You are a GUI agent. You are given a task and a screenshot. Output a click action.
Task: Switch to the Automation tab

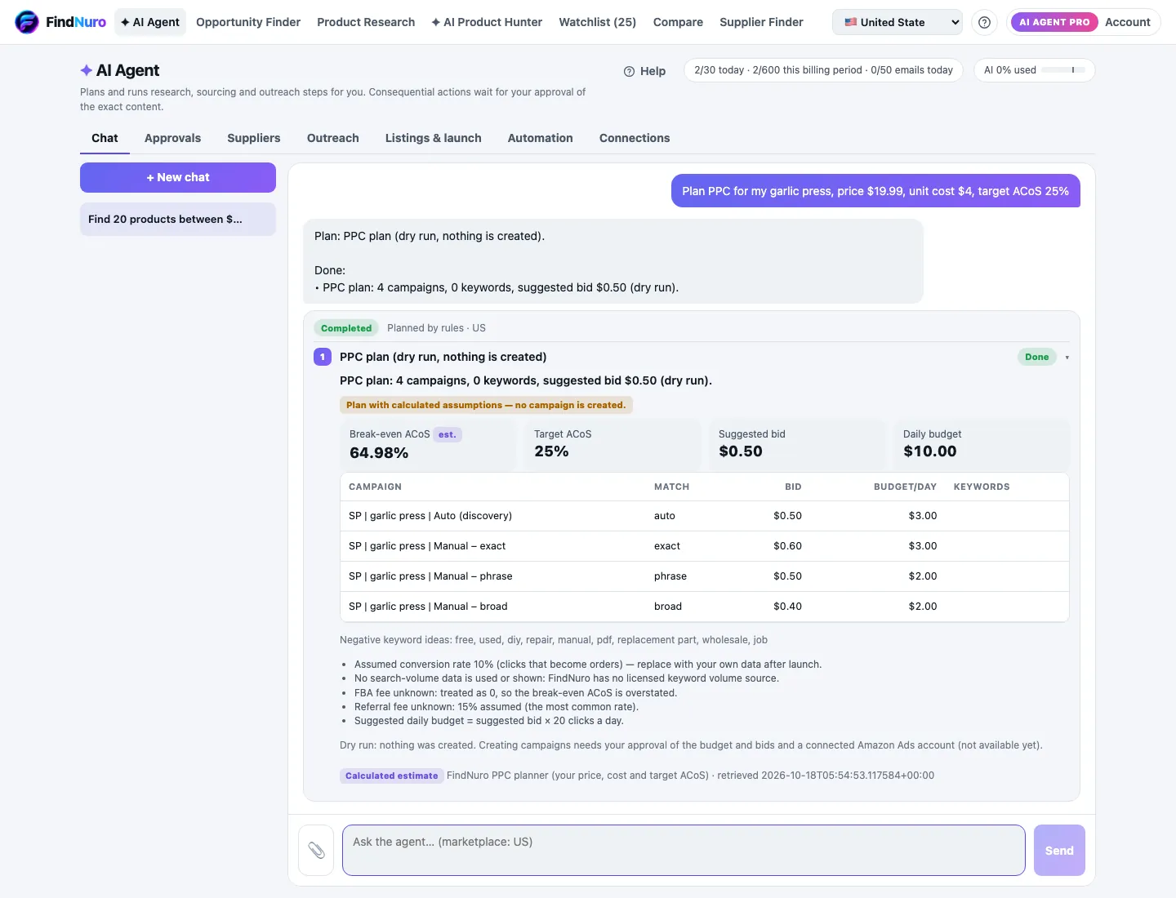(x=540, y=138)
